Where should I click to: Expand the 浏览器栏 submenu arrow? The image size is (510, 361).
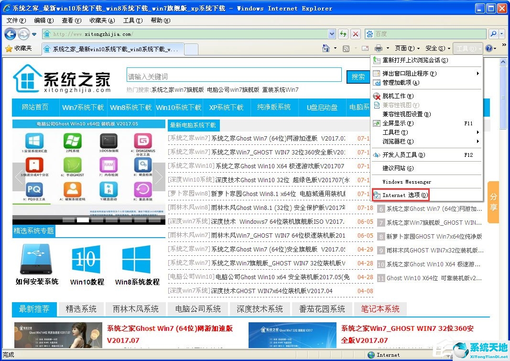tap(478, 142)
